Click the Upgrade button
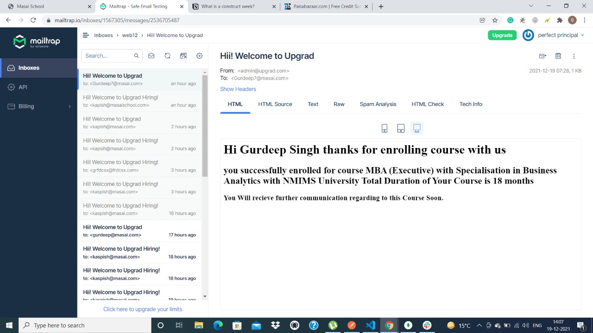 click(x=502, y=35)
